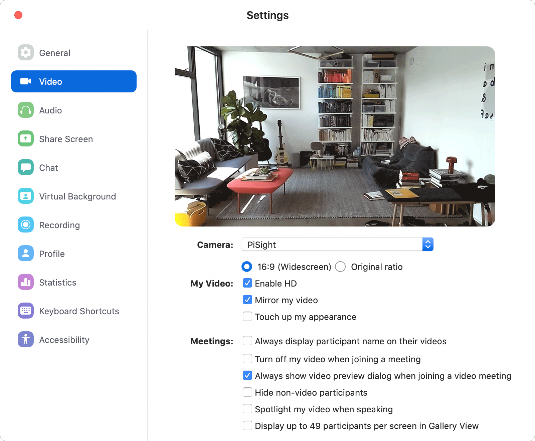
Task: Enable Turn off my video when joining
Action: click(247, 359)
